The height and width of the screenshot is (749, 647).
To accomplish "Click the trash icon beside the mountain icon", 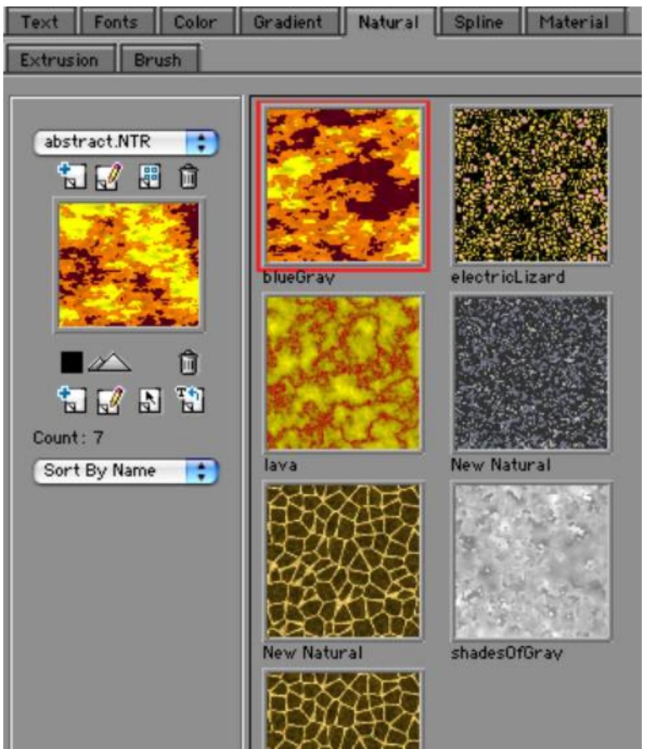I will tap(188, 362).
